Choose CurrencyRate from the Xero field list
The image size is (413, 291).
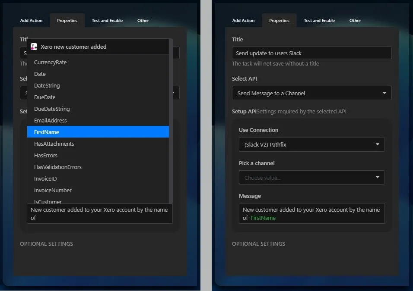98,63
